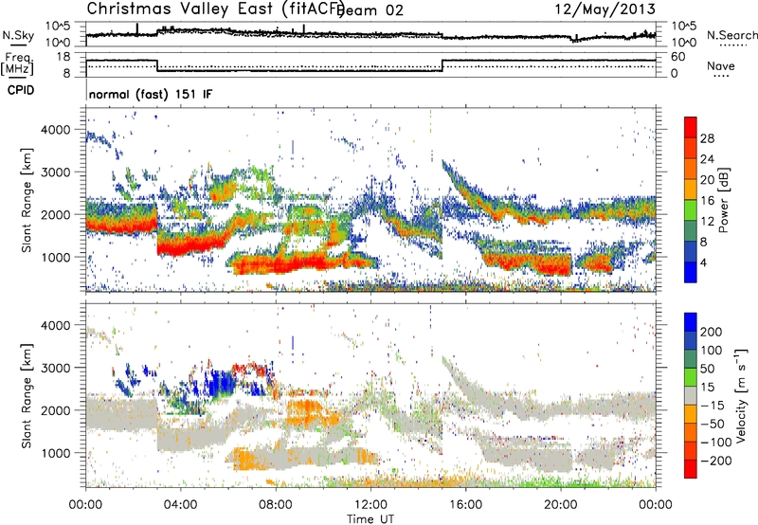Click the 'N.Sky' axis label
This screenshot has width=758, height=525.
click(18, 35)
